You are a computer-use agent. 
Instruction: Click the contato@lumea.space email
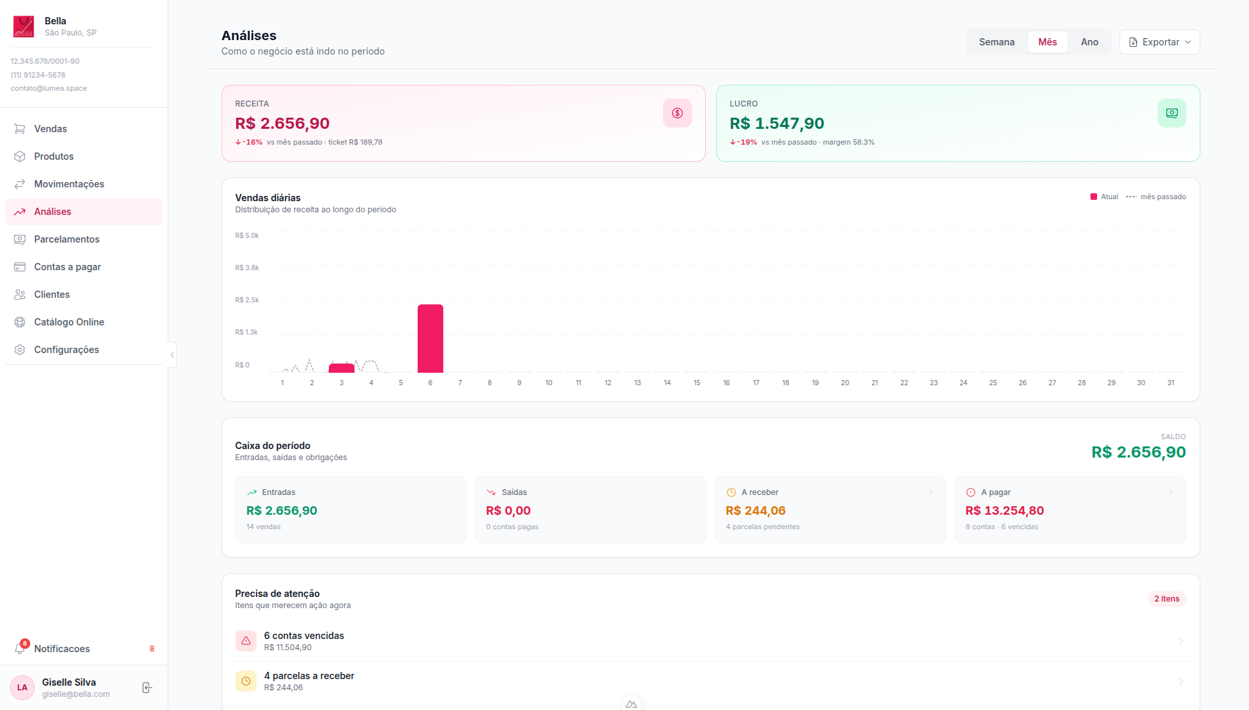[49, 88]
